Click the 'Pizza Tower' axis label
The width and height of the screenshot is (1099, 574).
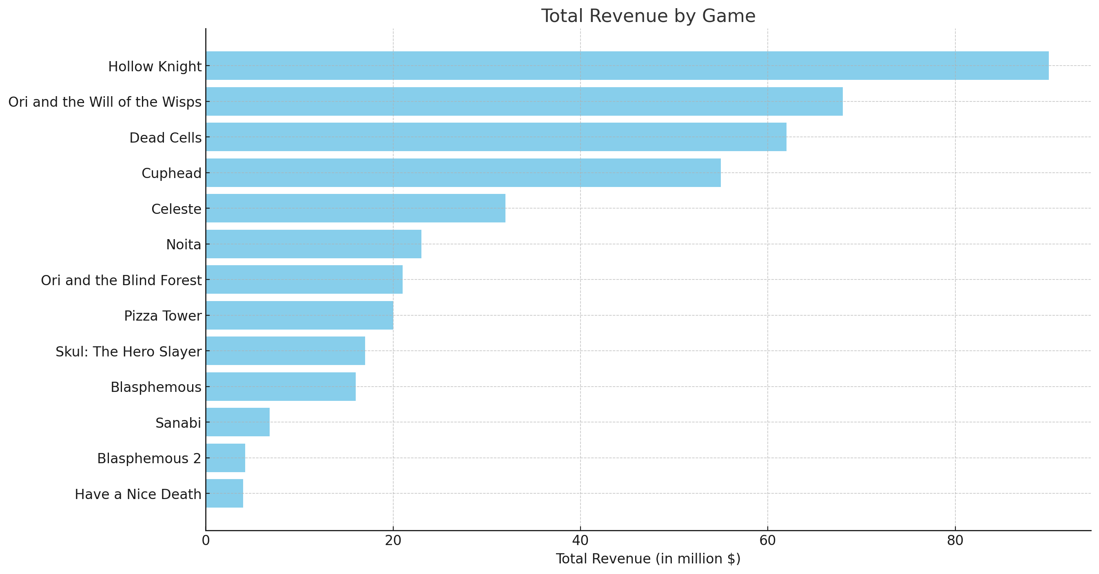tap(162, 316)
